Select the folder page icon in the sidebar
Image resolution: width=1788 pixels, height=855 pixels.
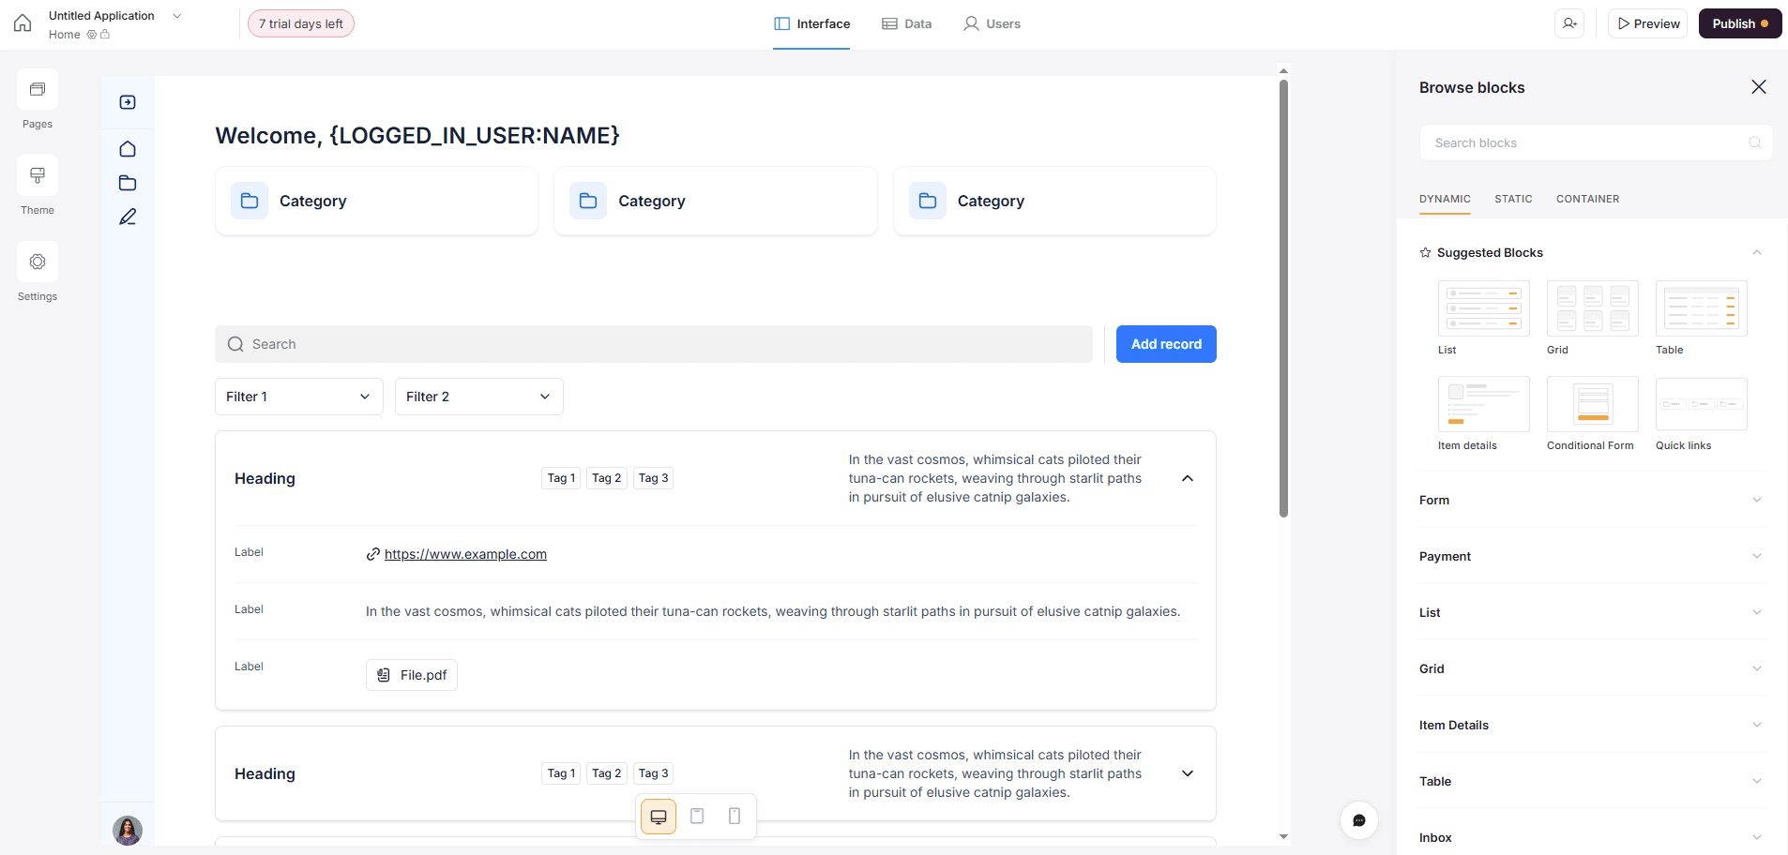tap(128, 183)
